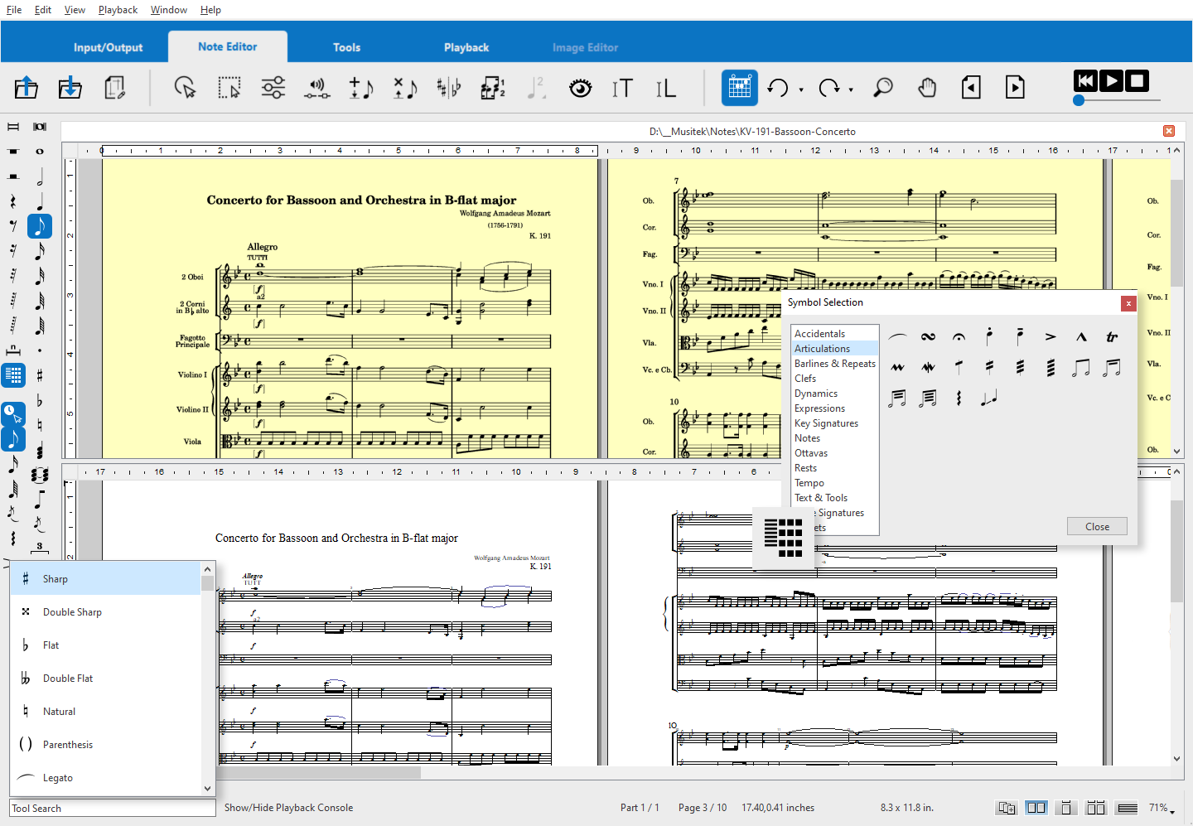This screenshot has height=826, width=1193.
Task: Click the eye visibility icon in toolbar
Action: [581, 87]
